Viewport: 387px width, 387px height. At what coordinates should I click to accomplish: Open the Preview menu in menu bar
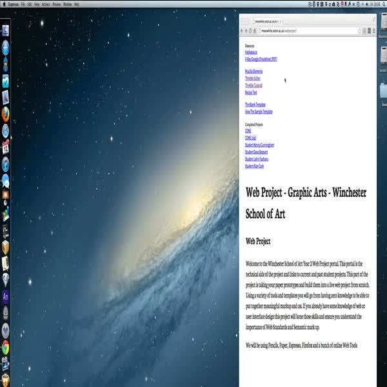57,4
